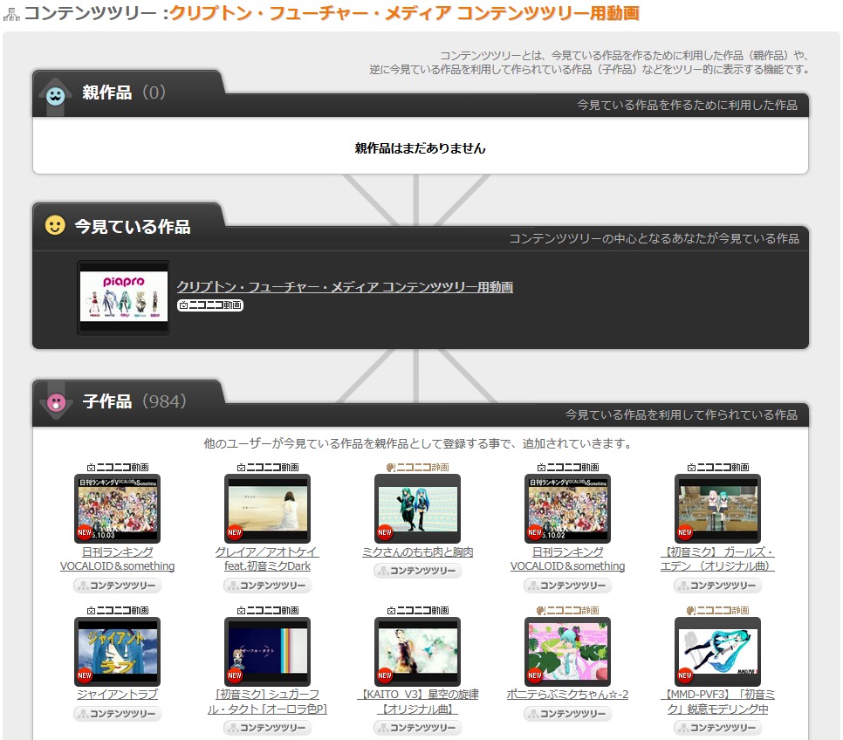Click ニコニコ静画 badge above 鋭意モデリング中

point(717,610)
